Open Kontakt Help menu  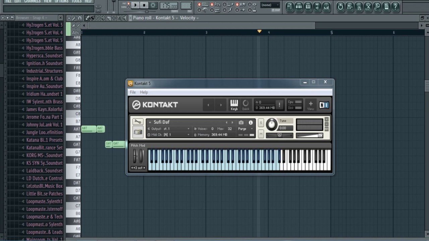click(x=144, y=92)
